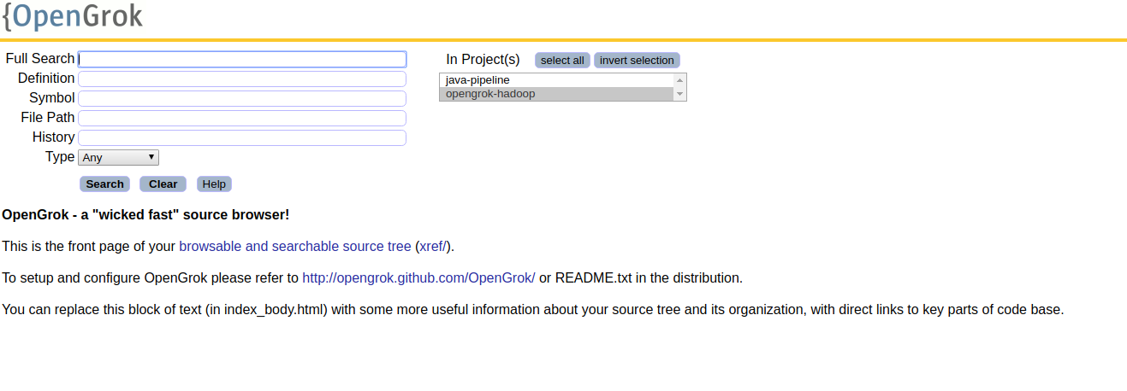Open the Help button
This screenshot has width=1127, height=391.
(x=214, y=184)
